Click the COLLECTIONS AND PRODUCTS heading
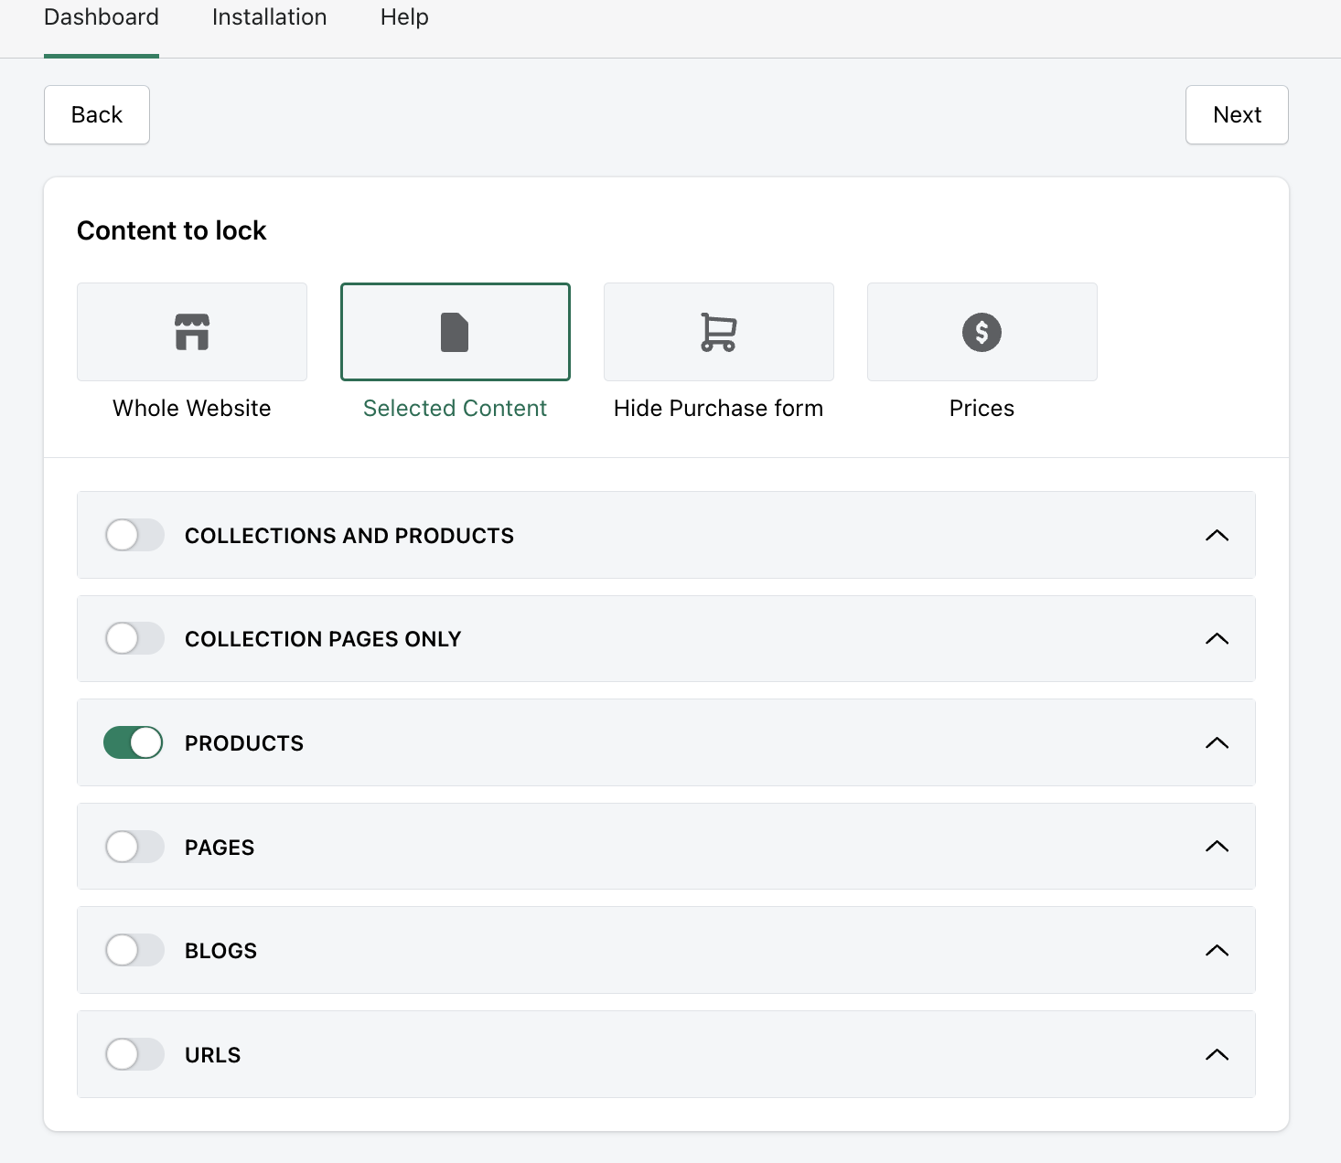The image size is (1341, 1163). [x=349, y=536]
